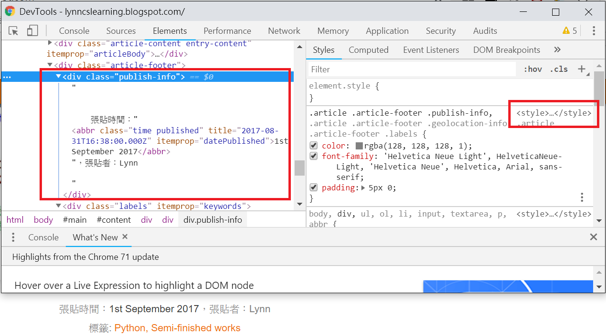Open the DevTools customize three-dot menu

[x=594, y=31]
